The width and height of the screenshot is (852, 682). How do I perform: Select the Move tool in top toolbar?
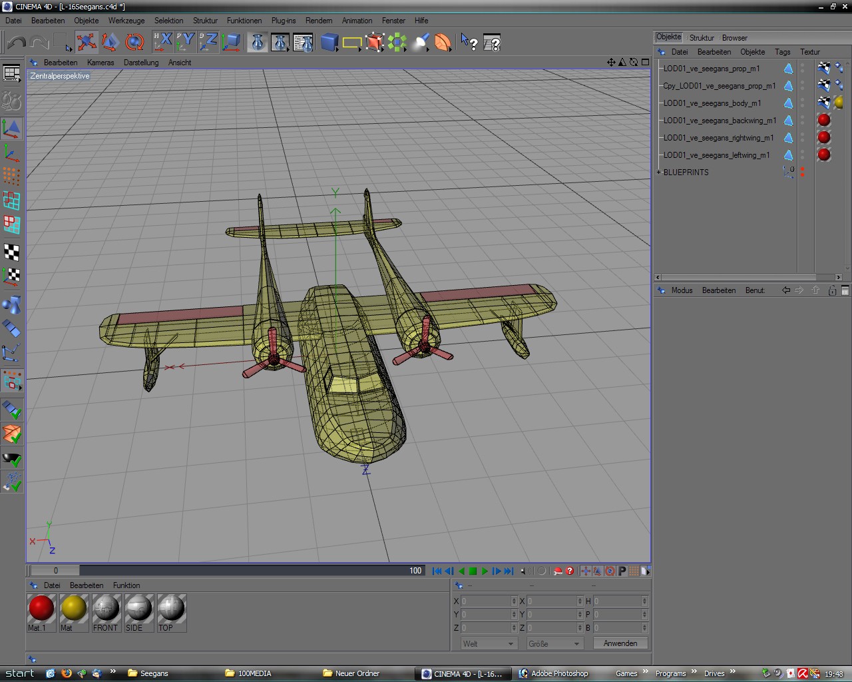click(x=86, y=43)
